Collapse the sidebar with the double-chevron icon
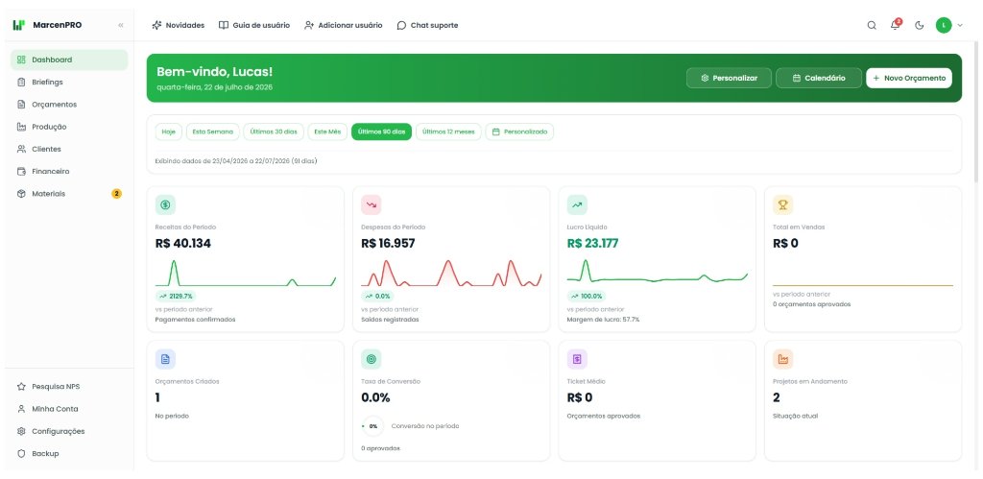The image size is (983, 479). [x=121, y=25]
